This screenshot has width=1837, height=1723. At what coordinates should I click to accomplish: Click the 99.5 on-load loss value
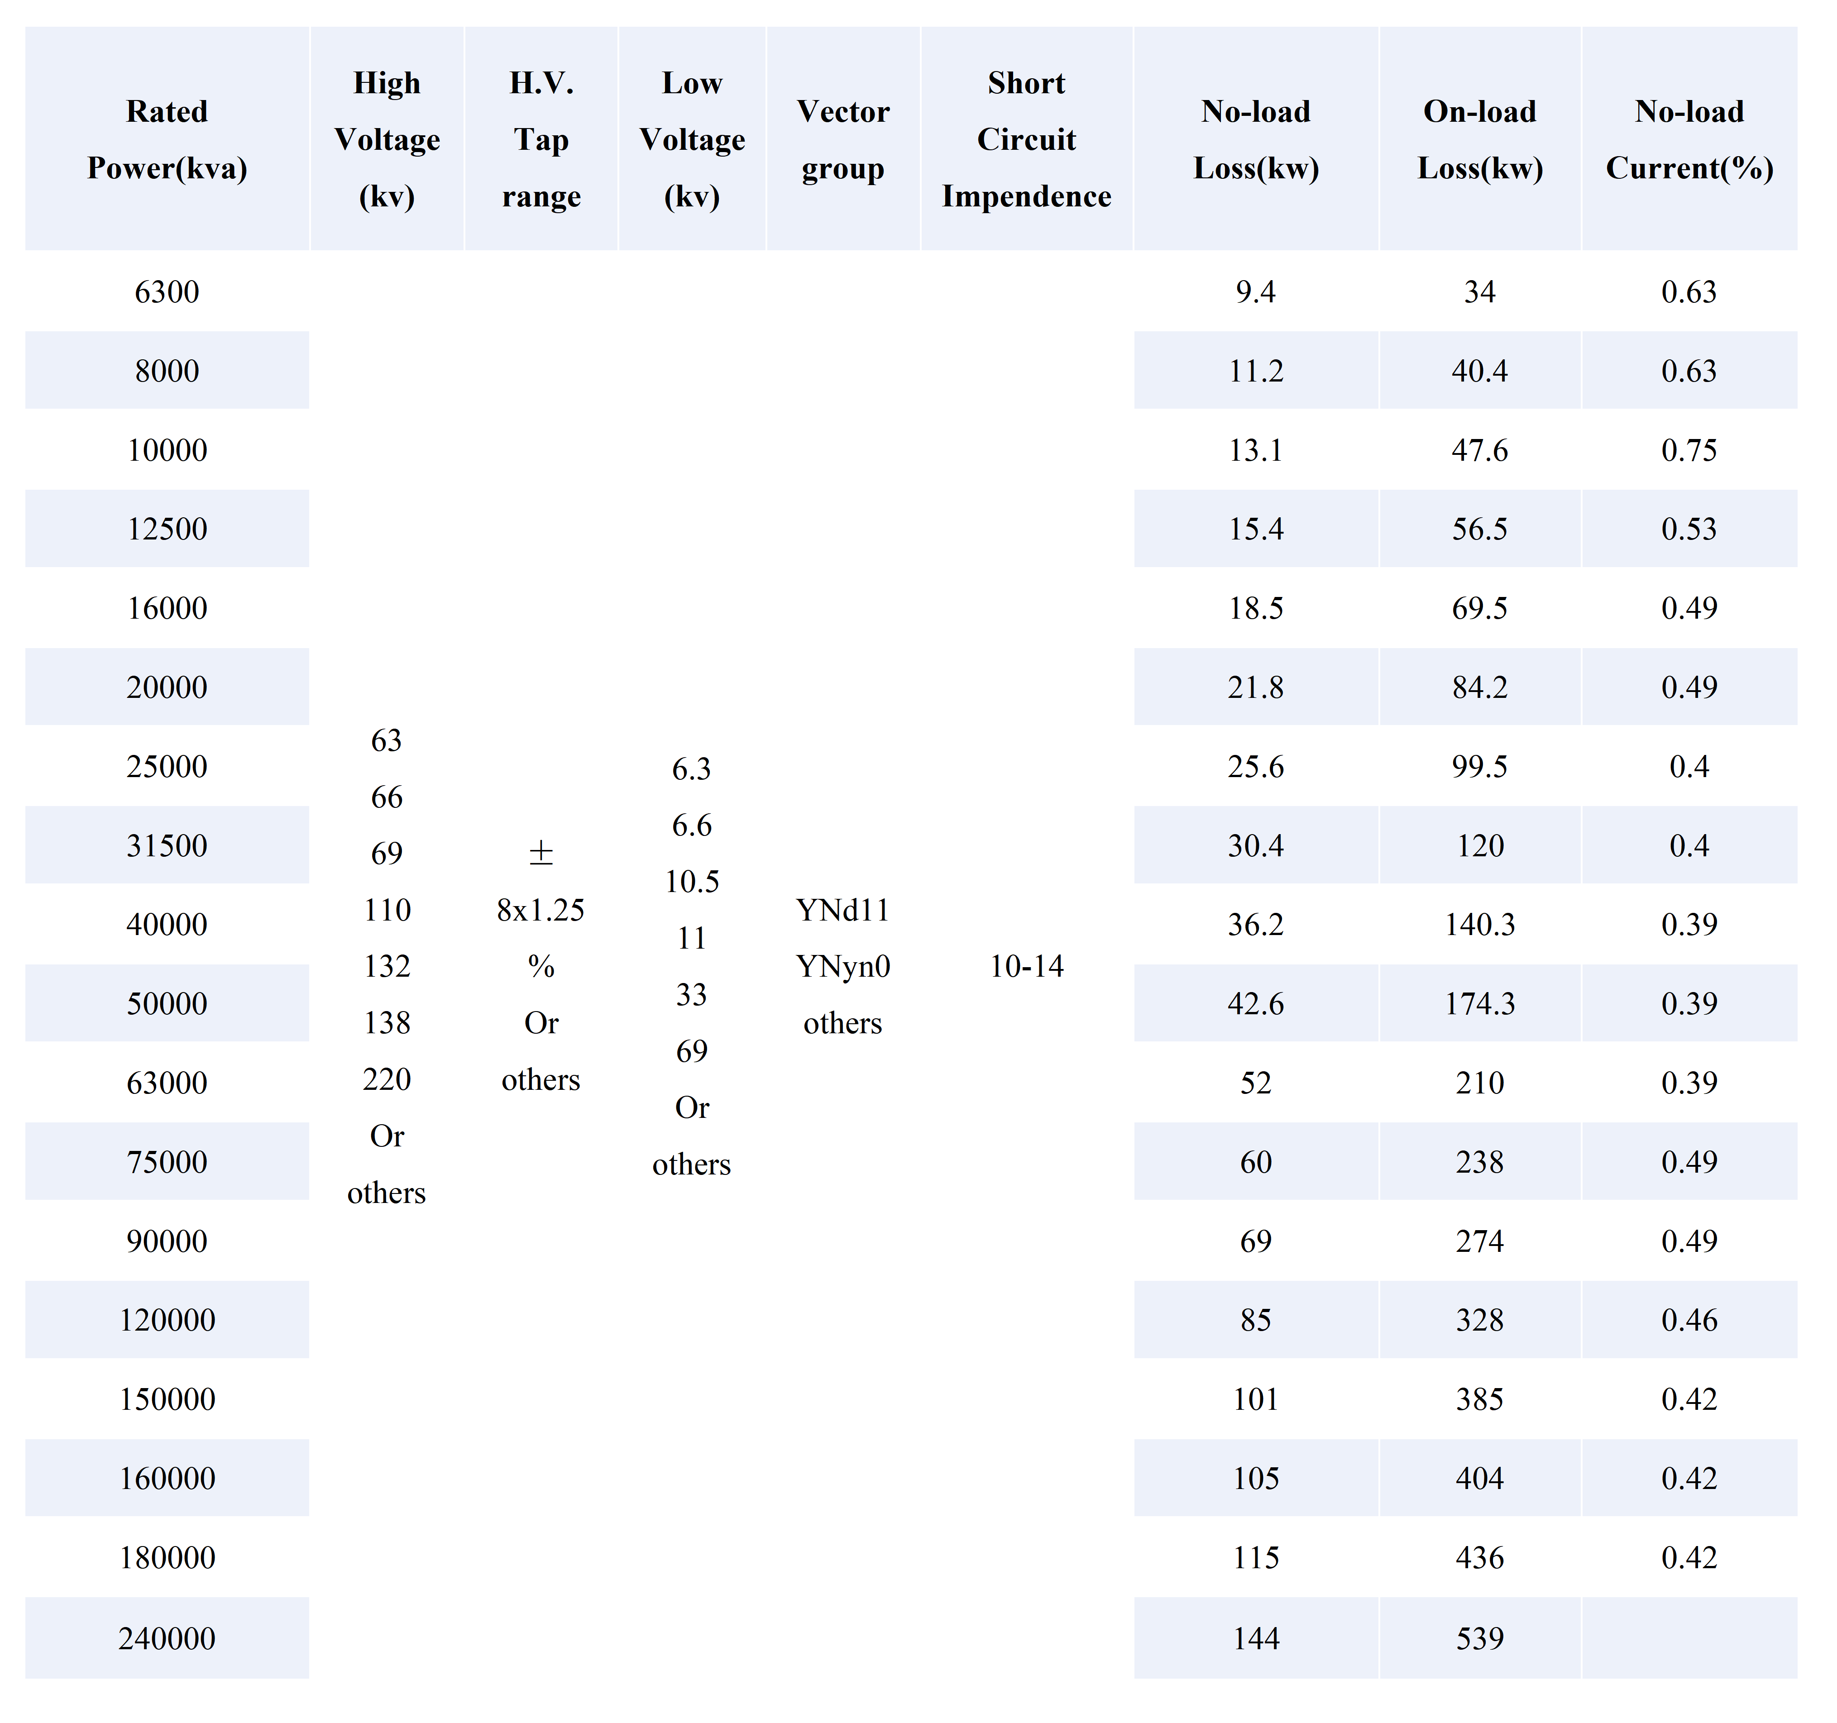(1480, 766)
